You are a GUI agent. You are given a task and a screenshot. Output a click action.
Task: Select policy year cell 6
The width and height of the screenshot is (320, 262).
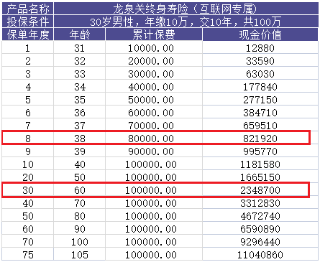(x=28, y=113)
